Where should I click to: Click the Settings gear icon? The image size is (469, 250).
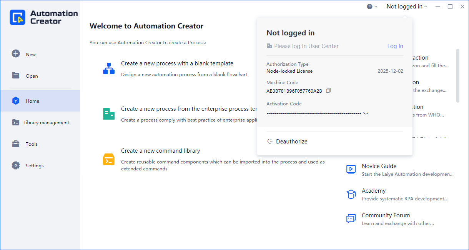coord(16,165)
